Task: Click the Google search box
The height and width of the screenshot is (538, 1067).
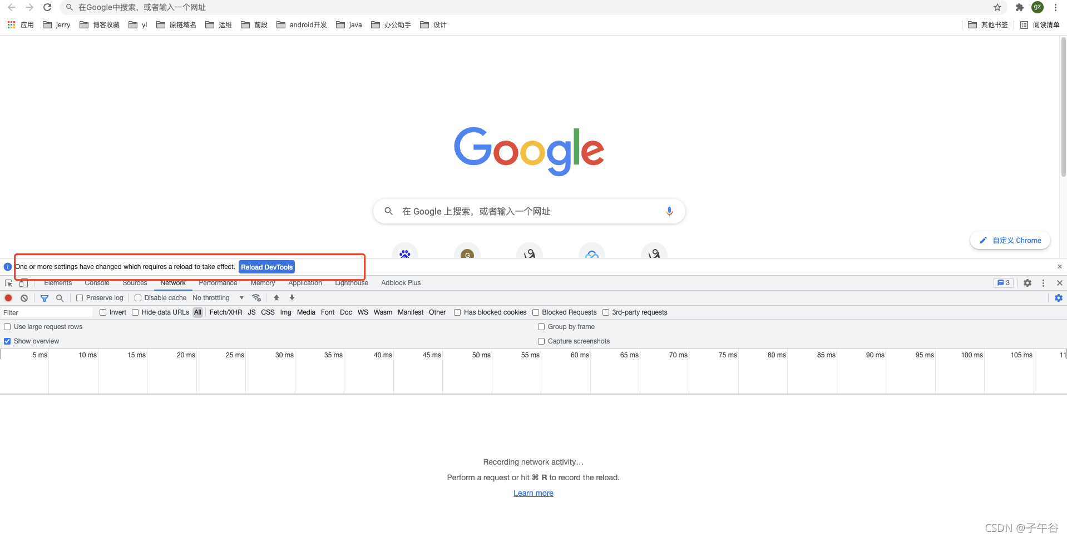Action: click(x=528, y=211)
